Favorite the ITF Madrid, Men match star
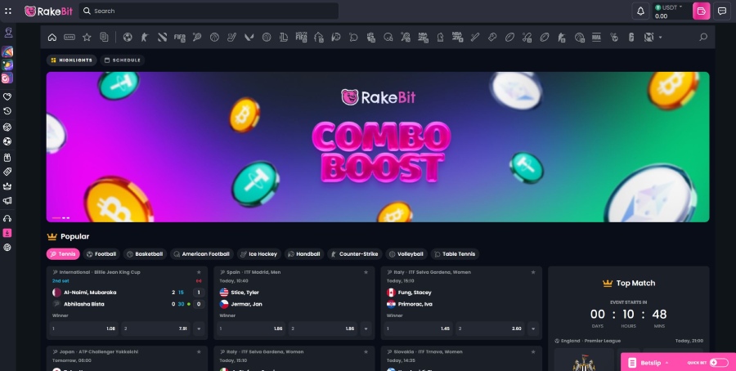The height and width of the screenshot is (371, 736). tap(366, 272)
